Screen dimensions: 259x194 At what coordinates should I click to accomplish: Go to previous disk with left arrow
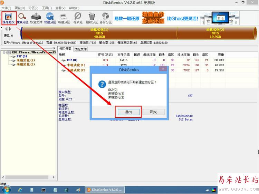point(7,29)
